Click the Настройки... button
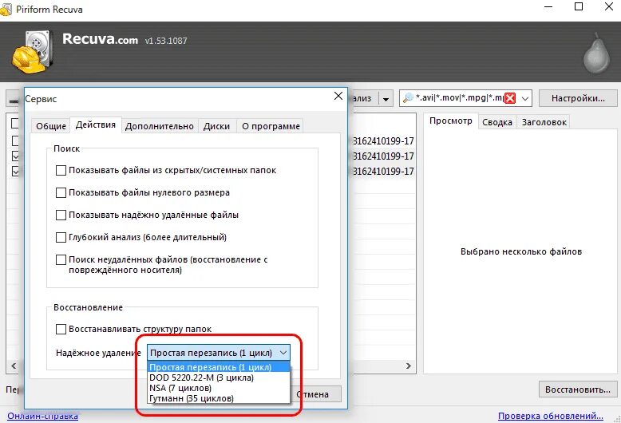 point(578,98)
